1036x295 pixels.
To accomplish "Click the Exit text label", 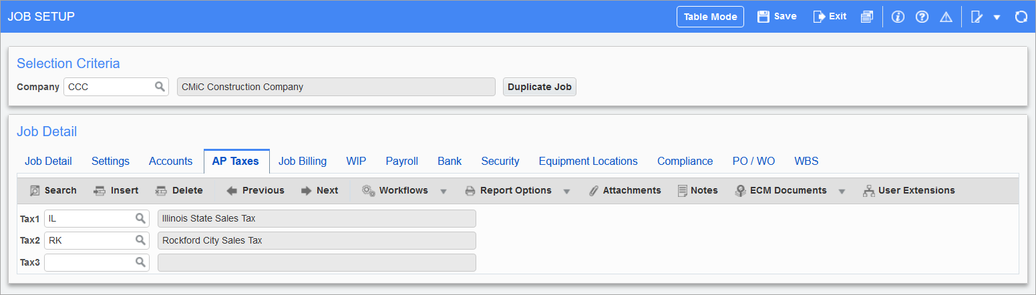I will [x=838, y=17].
